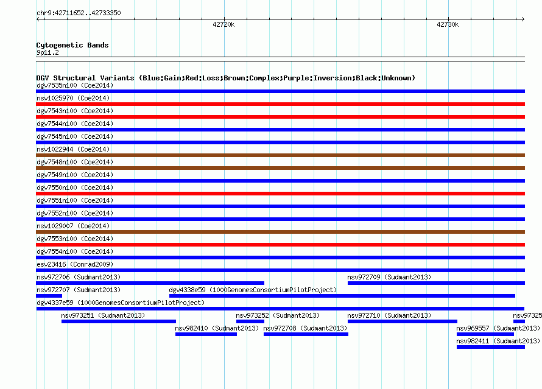
Task: Click the nsv973251 (Sudmant2013) label
Action: (103, 315)
